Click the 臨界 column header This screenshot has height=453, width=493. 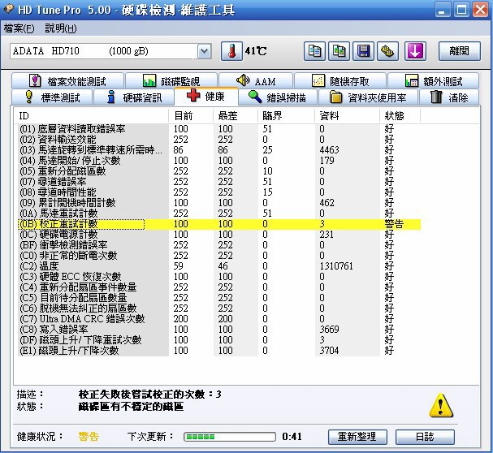tap(287, 116)
